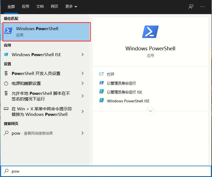The image size is (212, 177).
Task: Click the web search magnifier icon for pow
Action: (6, 133)
